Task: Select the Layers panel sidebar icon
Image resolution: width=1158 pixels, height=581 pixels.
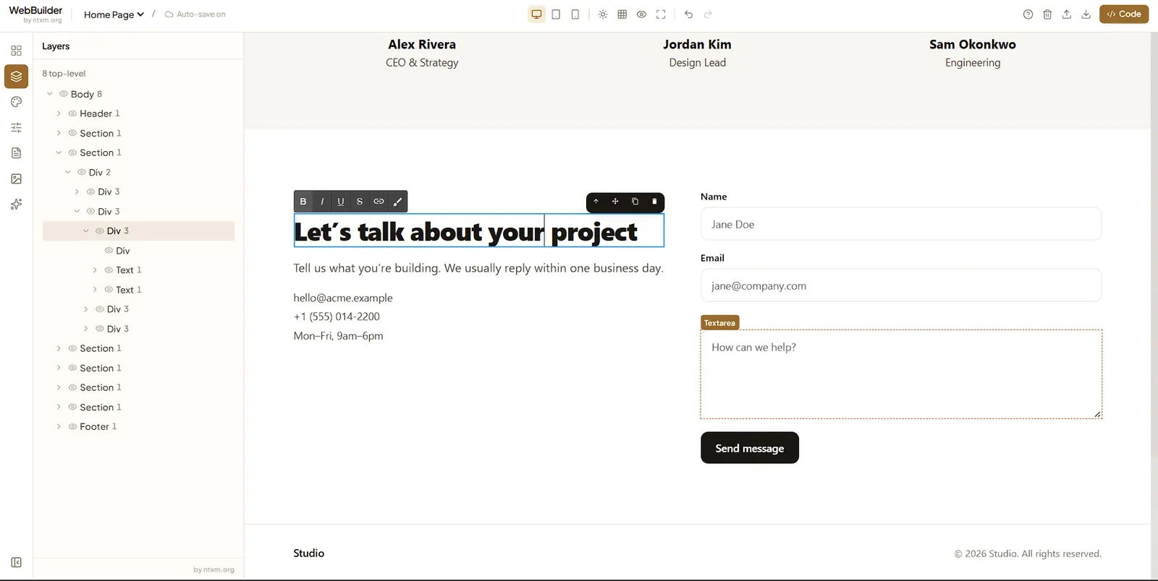Action: click(x=17, y=76)
